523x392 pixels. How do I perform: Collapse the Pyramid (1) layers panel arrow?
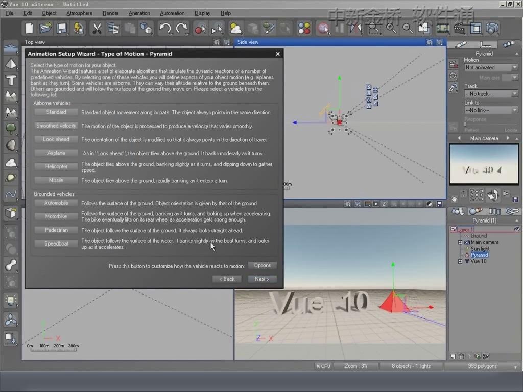pos(517,220)
